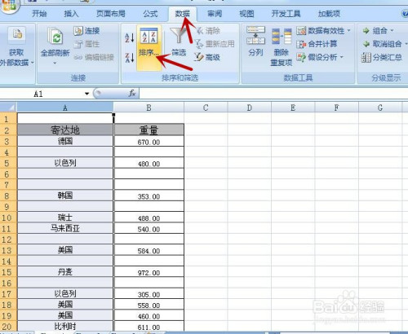Viewport: 408px width, 334px height.
Task: Open Data Validation (数据有效性)
Action: 321,31
